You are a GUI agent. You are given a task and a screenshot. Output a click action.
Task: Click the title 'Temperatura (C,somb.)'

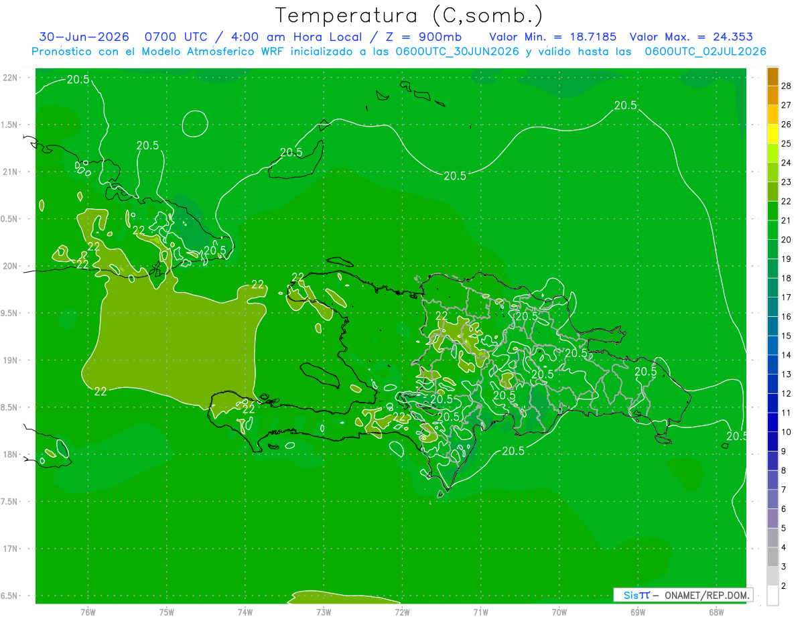[x=409, y=16]
